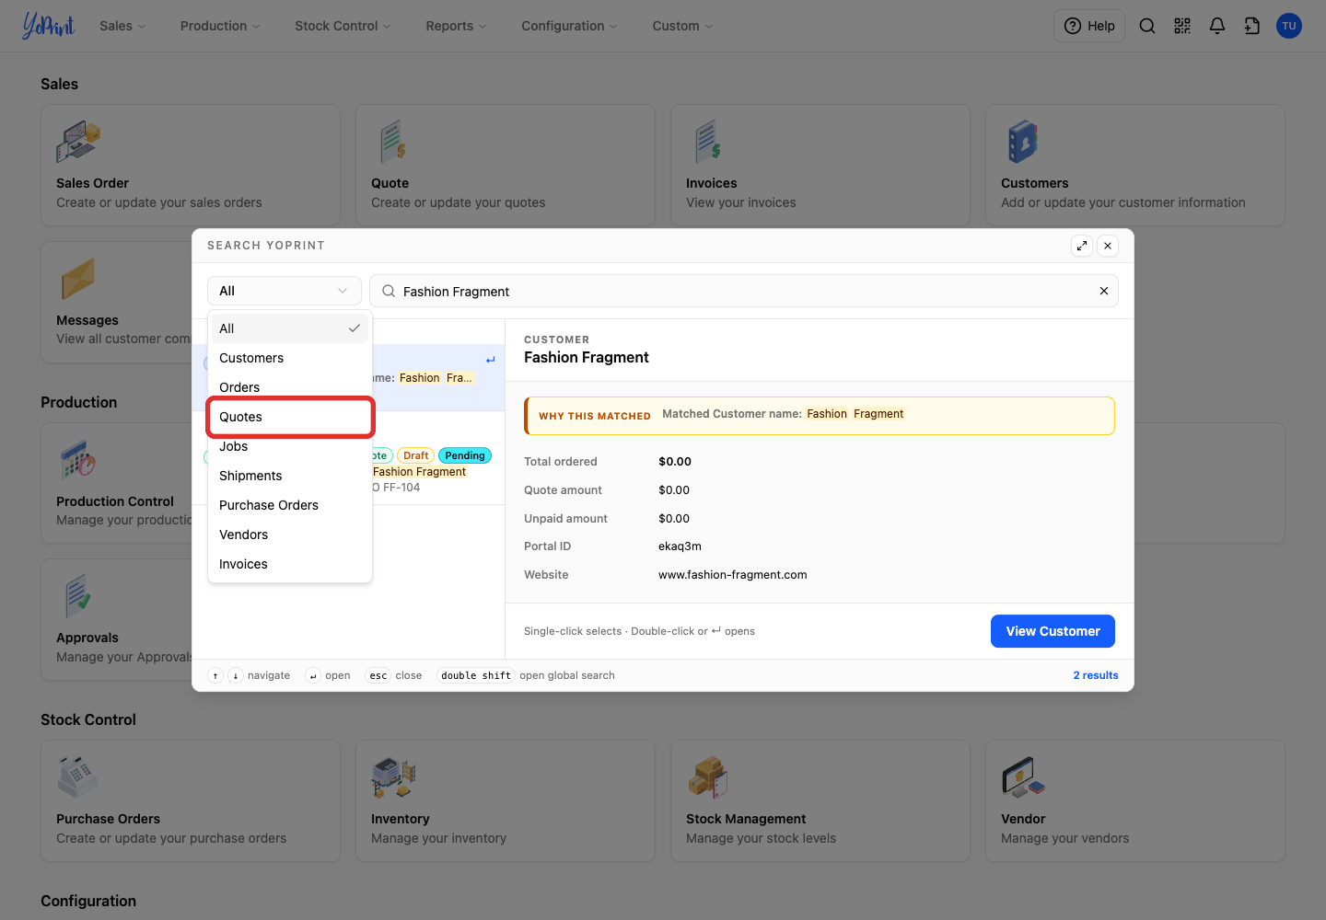Click the 2 results count
The image size is (1326, 920).
point(1096,675)
